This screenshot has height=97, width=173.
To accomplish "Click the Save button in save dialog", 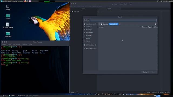I will (x=153, y=72).
